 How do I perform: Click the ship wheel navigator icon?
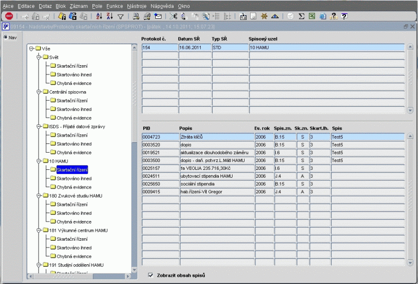pos(264,17)
